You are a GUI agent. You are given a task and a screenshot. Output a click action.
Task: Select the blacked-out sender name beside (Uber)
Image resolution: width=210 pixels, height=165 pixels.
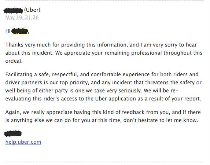pyautogui.click(x=14, y=11)
